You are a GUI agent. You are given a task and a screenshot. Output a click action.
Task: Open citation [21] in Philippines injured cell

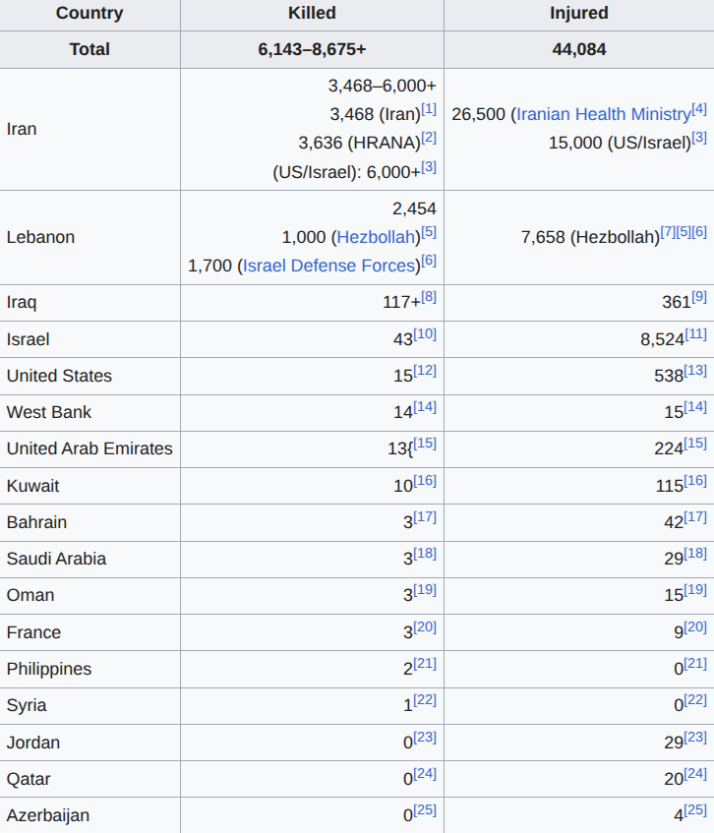pos(695,664)
